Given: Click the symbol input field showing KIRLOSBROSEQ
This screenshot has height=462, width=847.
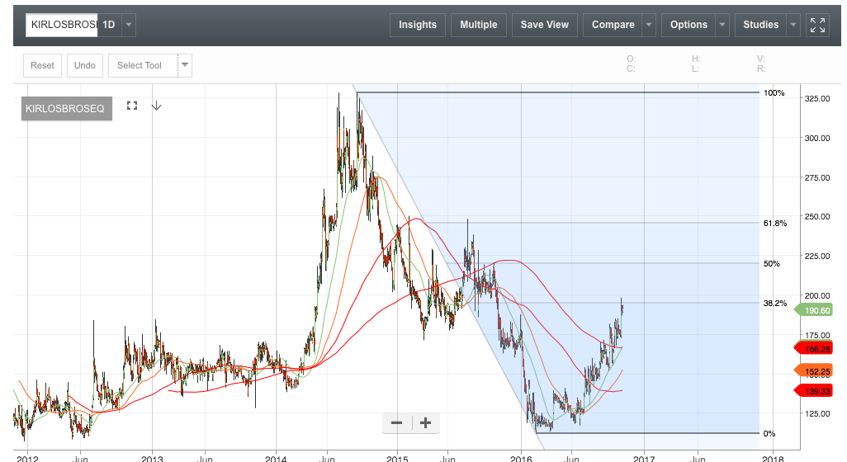Looking at the screenshot, I should coord(62,25).
